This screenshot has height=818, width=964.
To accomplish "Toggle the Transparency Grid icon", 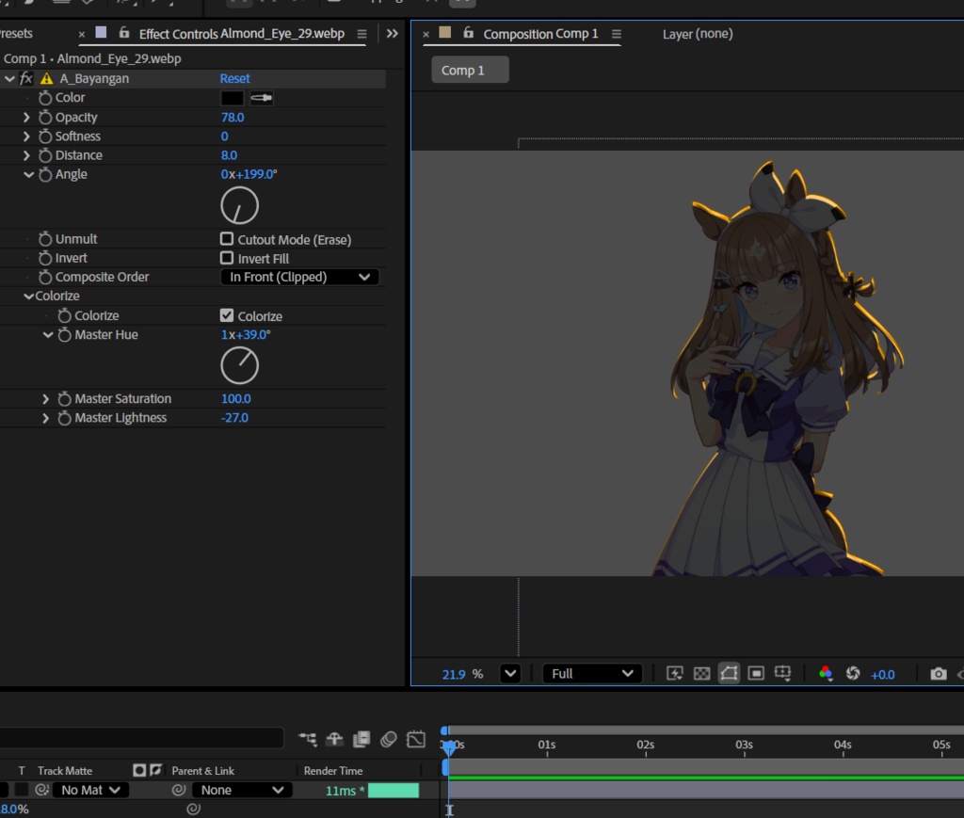I will pos(701,674).
